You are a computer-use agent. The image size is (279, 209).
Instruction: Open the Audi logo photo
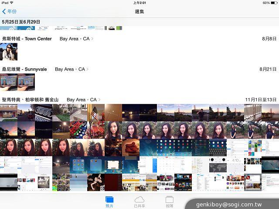(44, 113)
